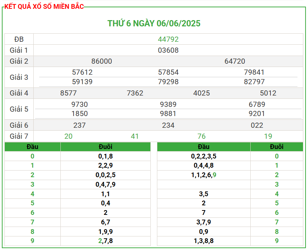The image size is (307, 250).
Task: Click the Đuôi cell reading 1,1
Action: [x=105, y=194]
